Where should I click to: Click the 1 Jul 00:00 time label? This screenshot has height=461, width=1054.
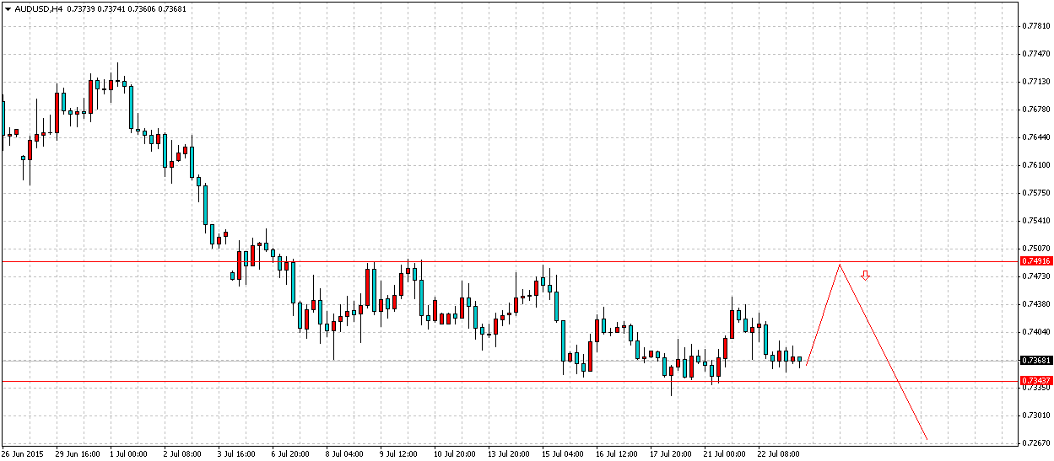(x=128, y=453)
